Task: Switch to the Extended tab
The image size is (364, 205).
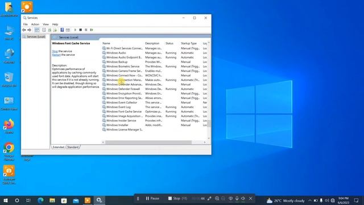Action: point(58,147)
